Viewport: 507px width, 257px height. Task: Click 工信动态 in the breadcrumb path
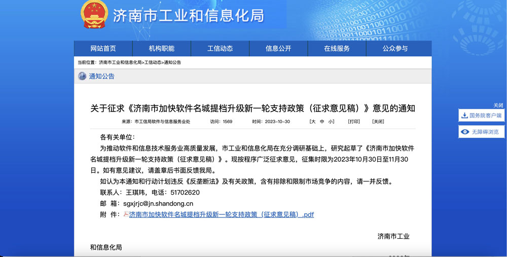153,62
